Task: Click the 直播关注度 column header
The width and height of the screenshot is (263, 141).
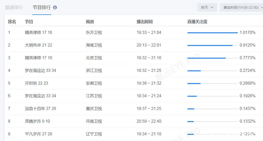Action: click(x=197, y=22)
